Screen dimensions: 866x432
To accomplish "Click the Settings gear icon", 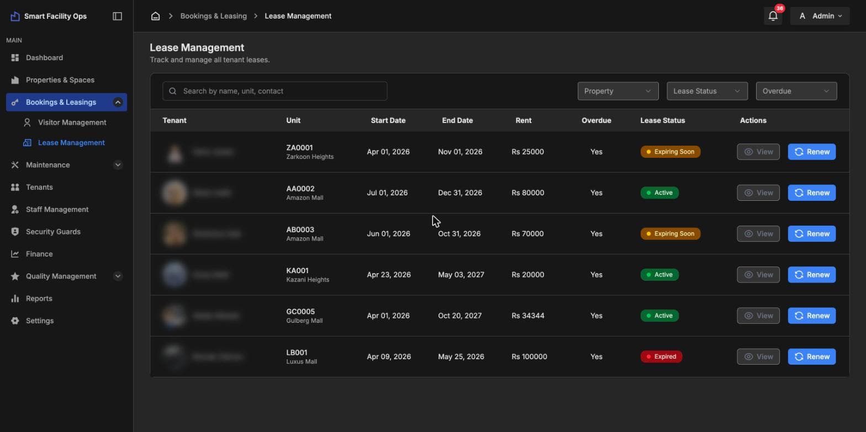I will pos(15,321).
